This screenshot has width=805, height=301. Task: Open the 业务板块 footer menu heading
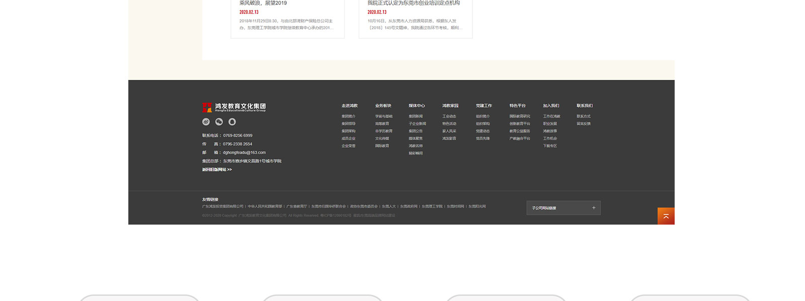tap(383, 106)
